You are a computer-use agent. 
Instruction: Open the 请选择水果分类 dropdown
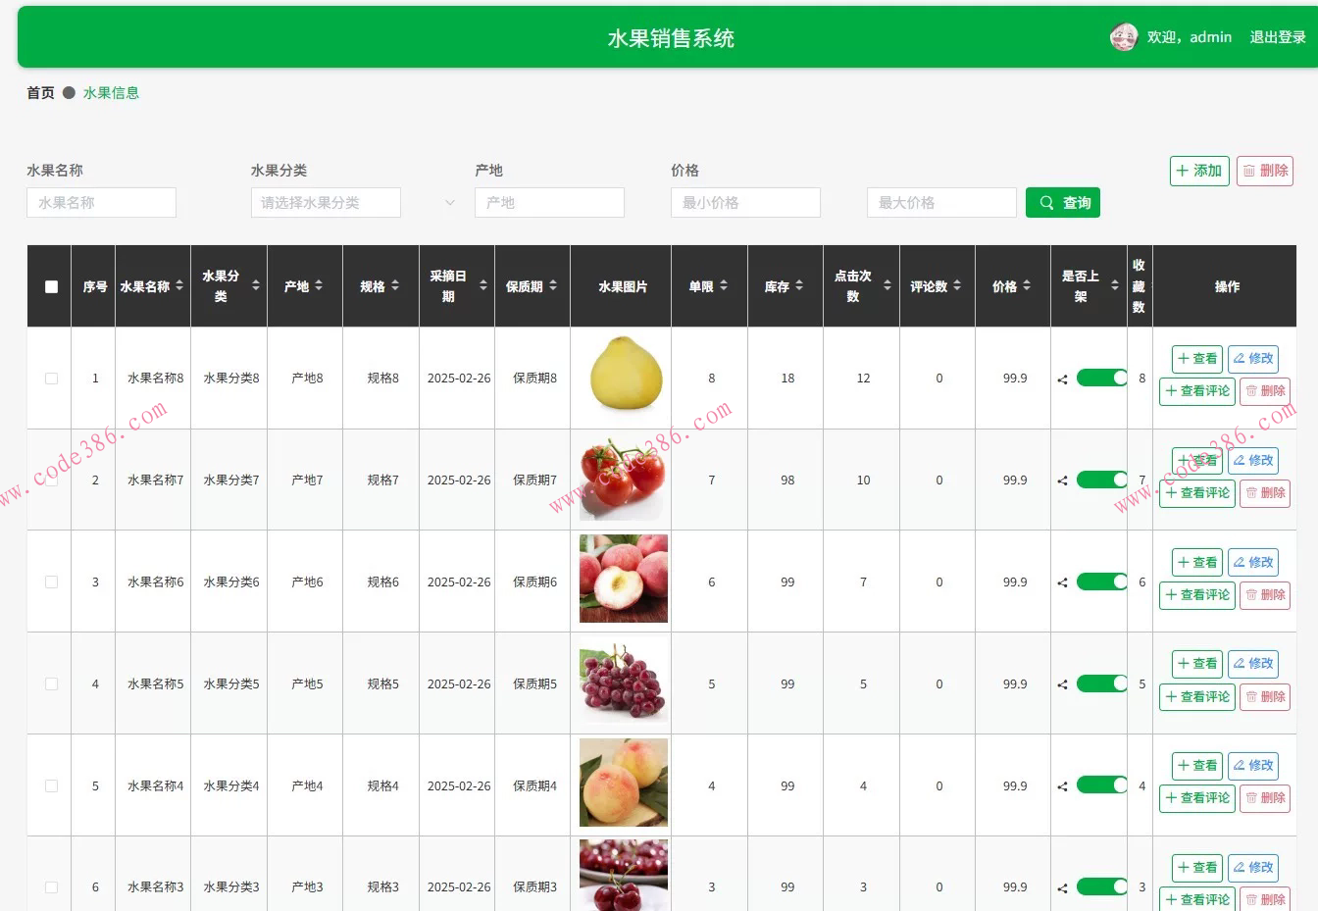click(326, 202)
